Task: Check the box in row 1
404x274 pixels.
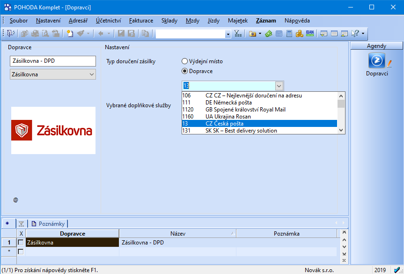Action: (x=21, y=243)
